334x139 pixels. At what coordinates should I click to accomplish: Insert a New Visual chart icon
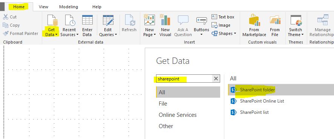coord(165,20)
